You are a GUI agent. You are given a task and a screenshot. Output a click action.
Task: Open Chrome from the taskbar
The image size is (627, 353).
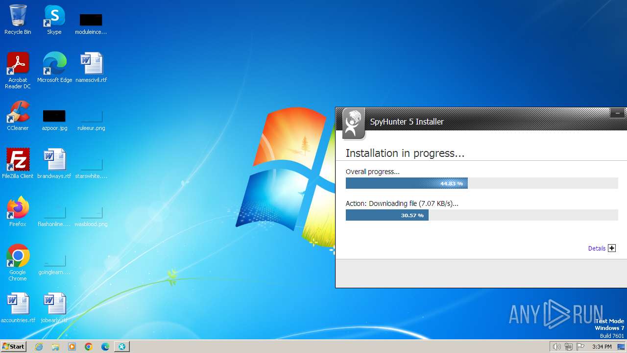tap(89, 347)
